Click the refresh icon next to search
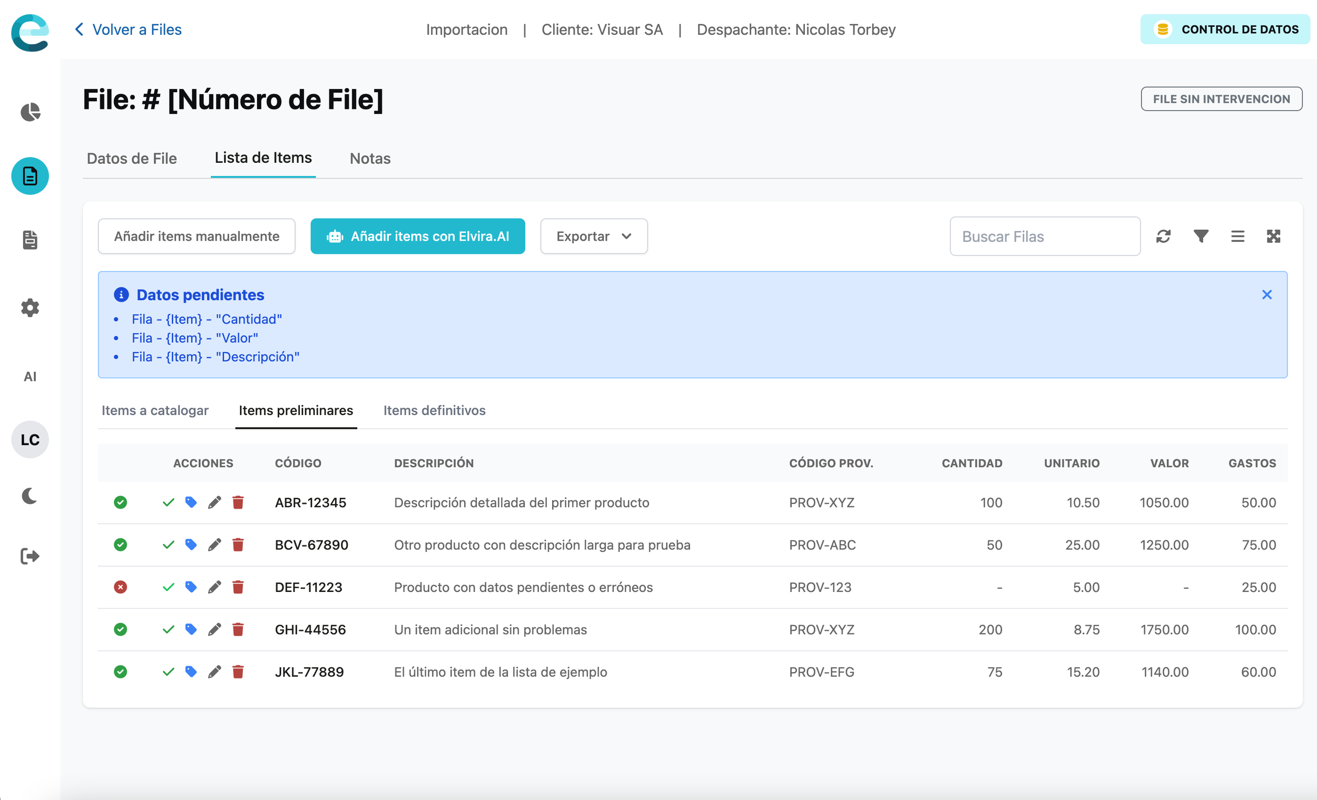The width and height of the screenshot is (1317, 800). (x=1163, y=236)
